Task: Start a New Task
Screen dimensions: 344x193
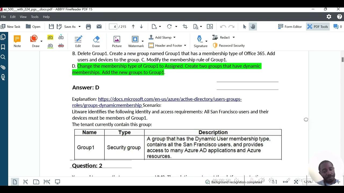Action: pyautogui.click(x=11, y=27)
